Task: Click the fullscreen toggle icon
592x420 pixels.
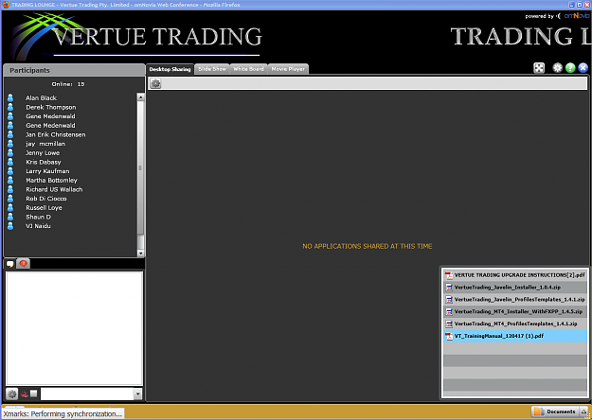Action: point(539,68)
